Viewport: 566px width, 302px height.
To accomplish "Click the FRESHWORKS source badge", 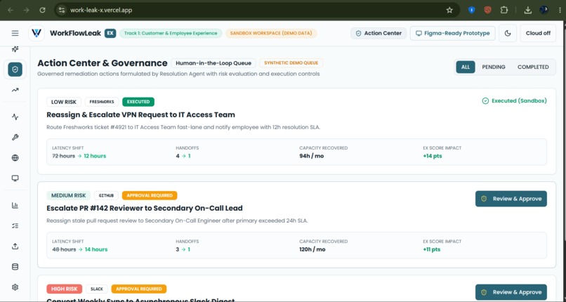I will [102, 102].
